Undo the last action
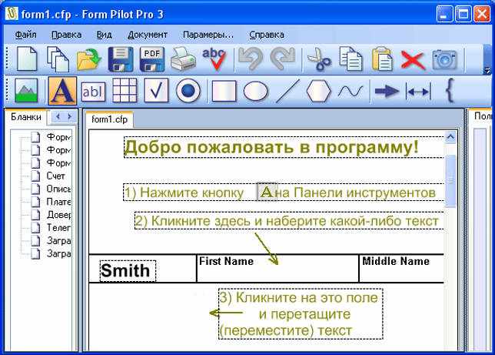This screenshot has height=355, width=495. 251,59
